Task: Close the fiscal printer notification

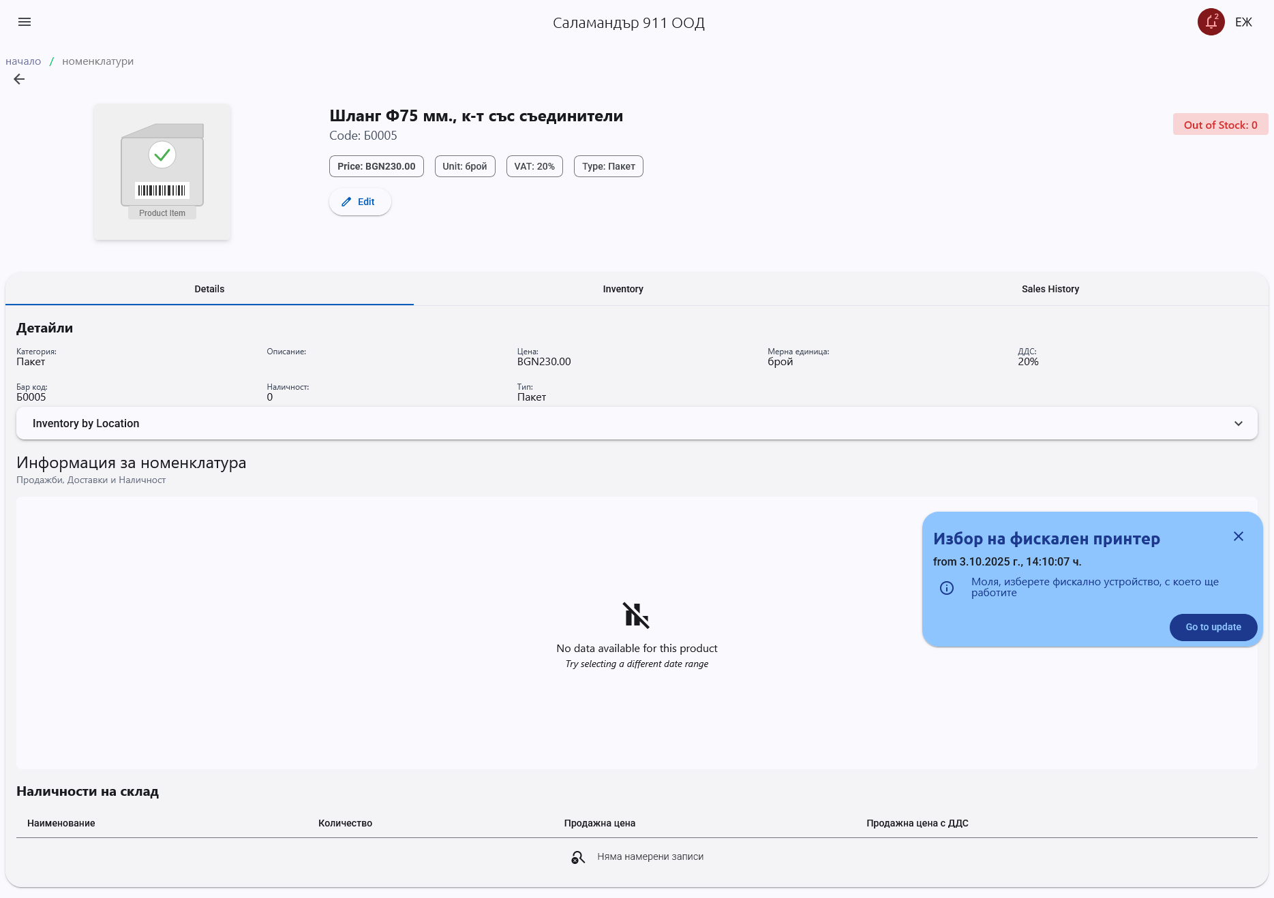Action: (1238, 536)
